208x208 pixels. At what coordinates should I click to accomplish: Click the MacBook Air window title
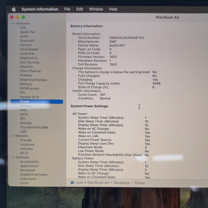(167, 17)
